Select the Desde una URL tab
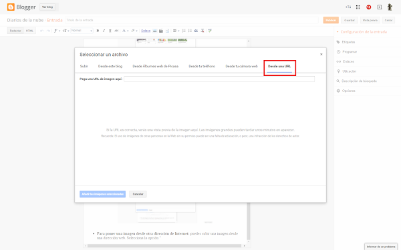The width and height of the screenshot is (401, 250). (279, 66)
